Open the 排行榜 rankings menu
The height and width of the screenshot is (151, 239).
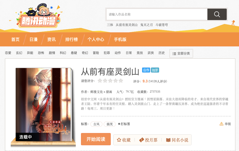(x=72, y=39)
